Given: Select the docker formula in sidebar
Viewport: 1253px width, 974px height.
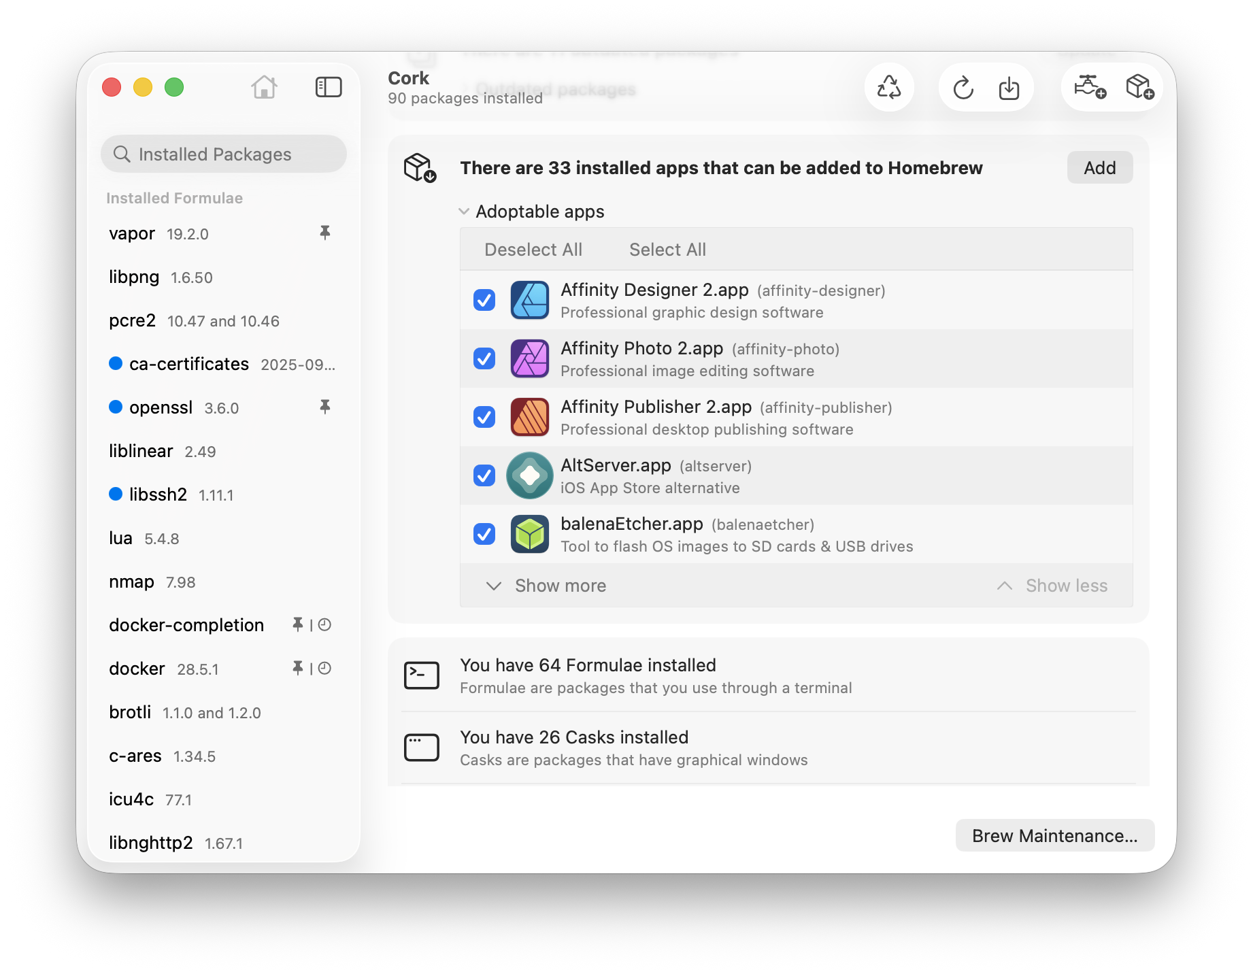Looking at the screenshot, I should tap(137, 669).
